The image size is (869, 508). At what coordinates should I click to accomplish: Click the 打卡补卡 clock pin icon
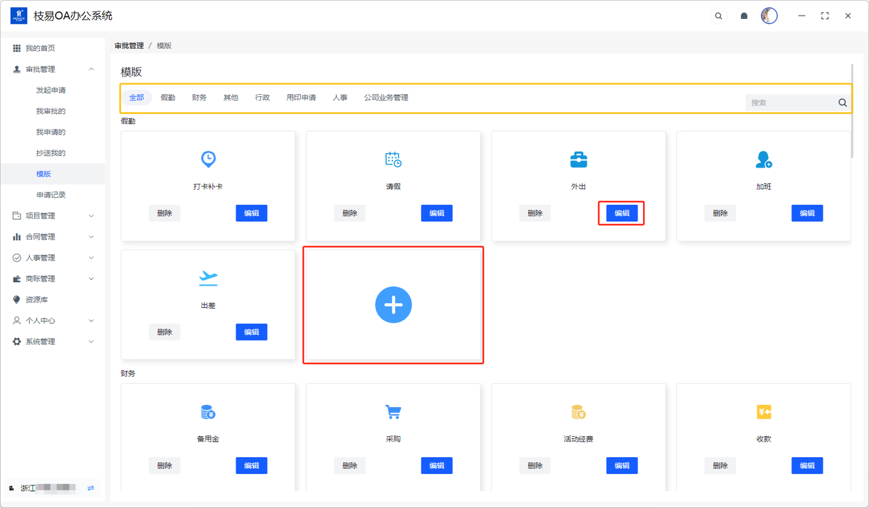tap(208, 159)
